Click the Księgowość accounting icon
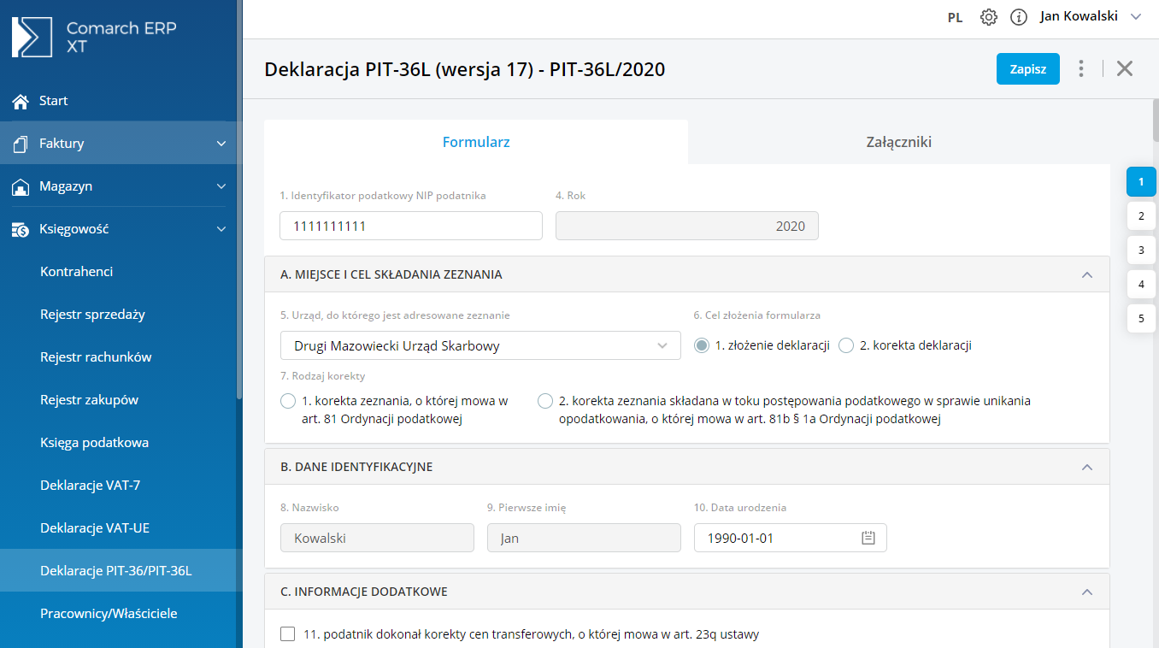The height and width of the screenshot is (648, 1159). (21, 229)
